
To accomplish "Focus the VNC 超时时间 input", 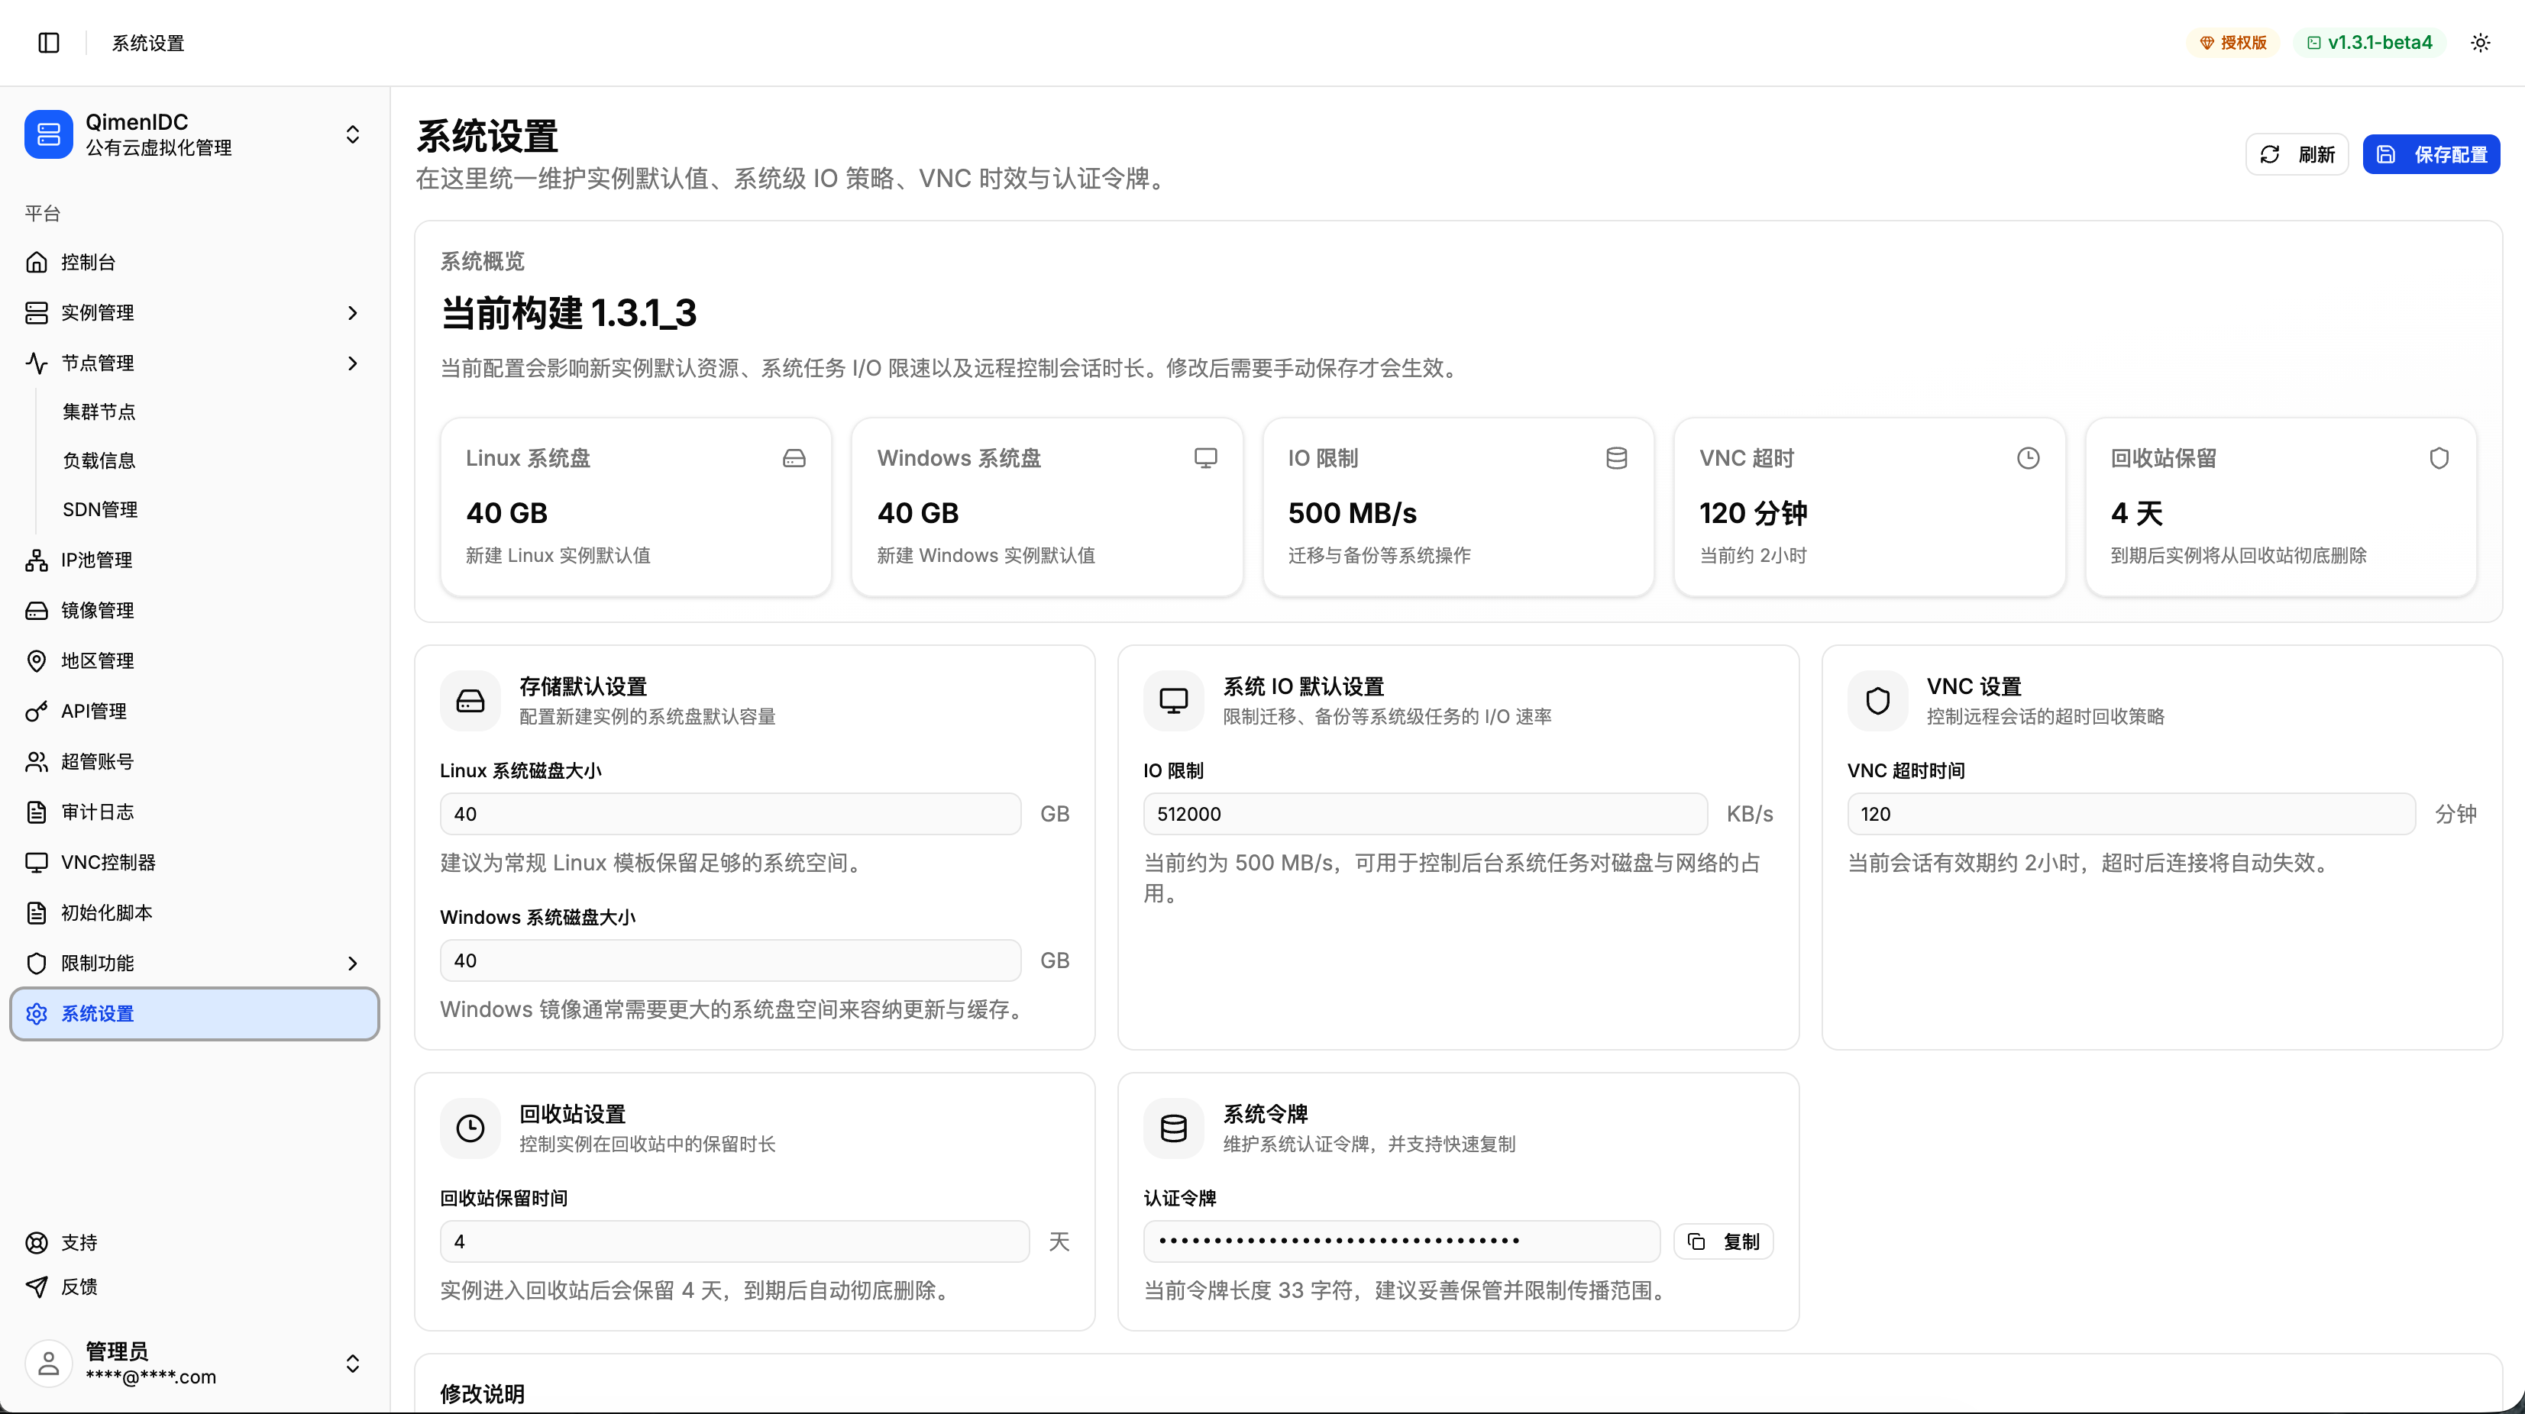I will (x=2131, y=813).
